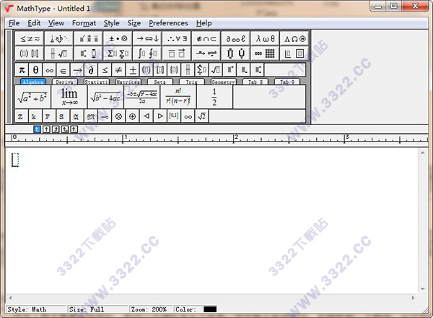Insert the pi symbol from small bar
433x318 pixels.
coord(22,70)
